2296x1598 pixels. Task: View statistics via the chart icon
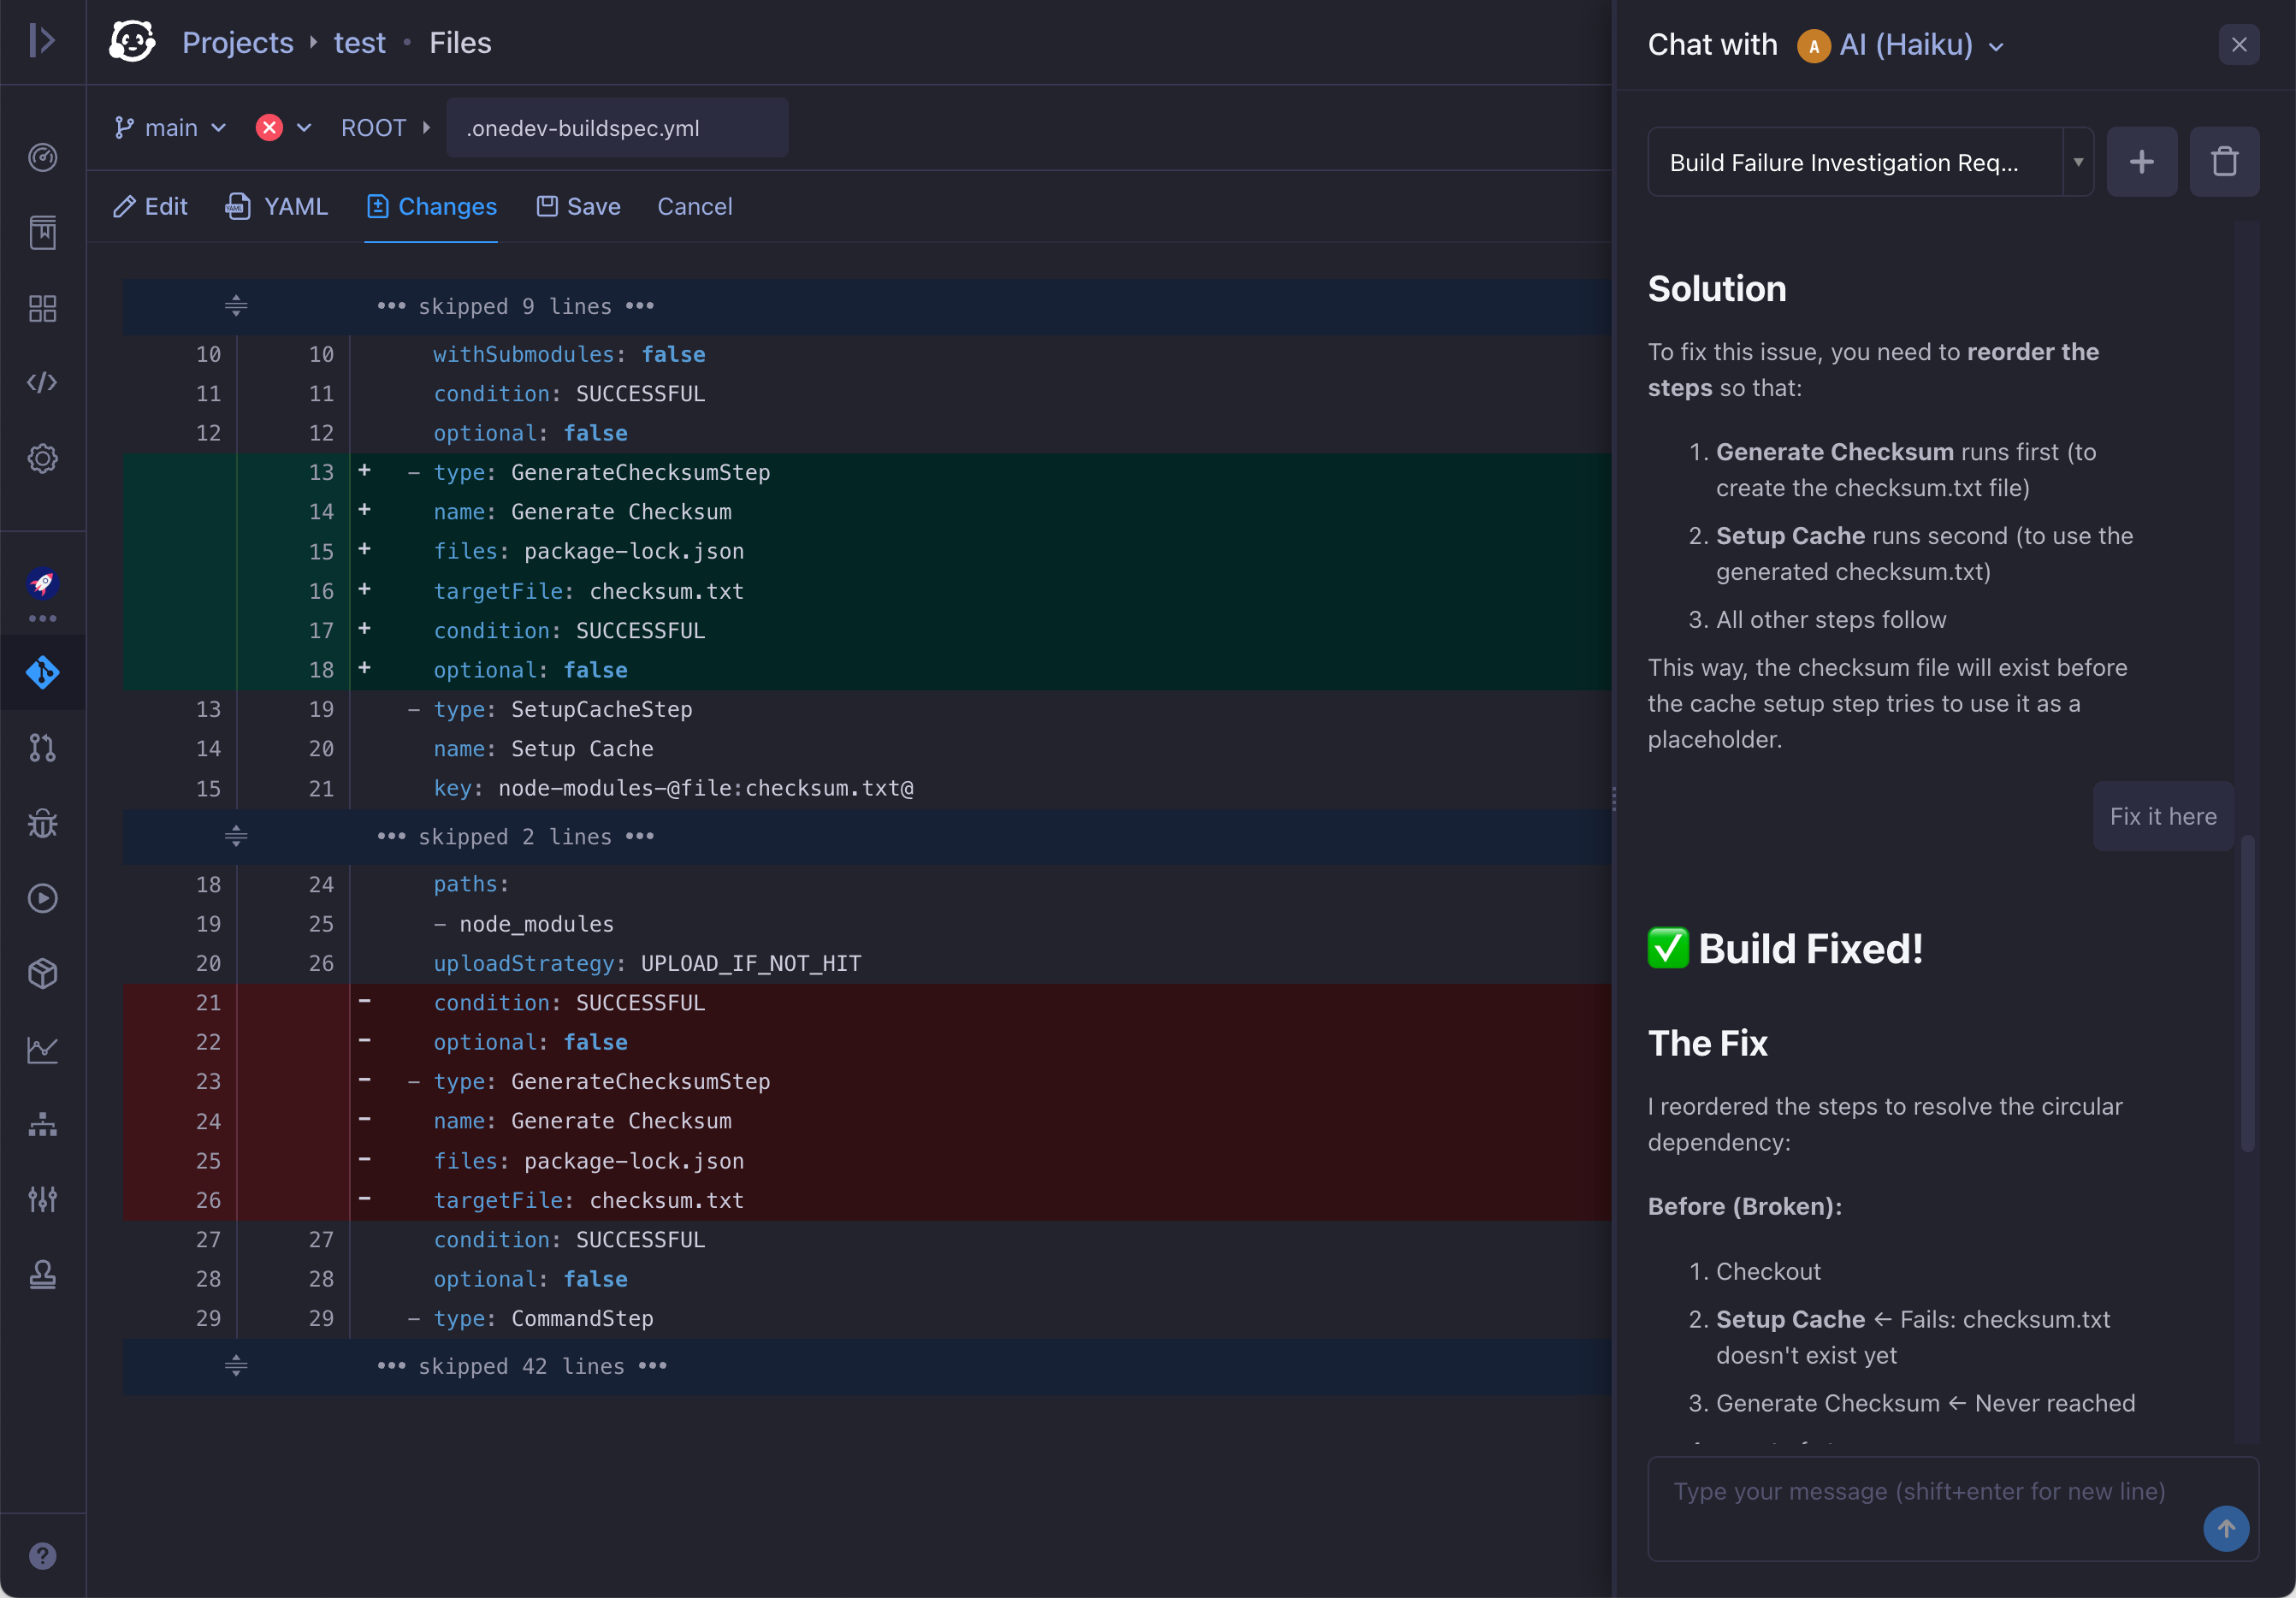pos(42,1049)
